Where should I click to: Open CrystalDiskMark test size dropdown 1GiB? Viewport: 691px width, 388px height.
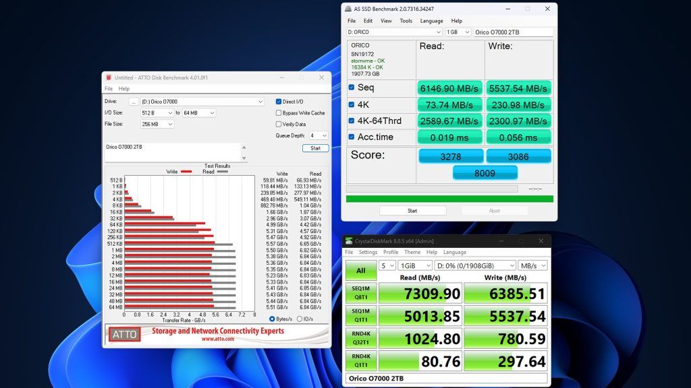pos(415,265)
